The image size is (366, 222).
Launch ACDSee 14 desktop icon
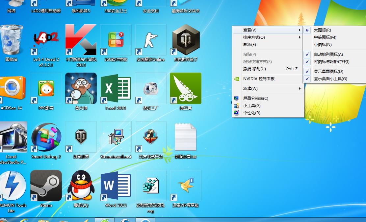click(13, 89)
